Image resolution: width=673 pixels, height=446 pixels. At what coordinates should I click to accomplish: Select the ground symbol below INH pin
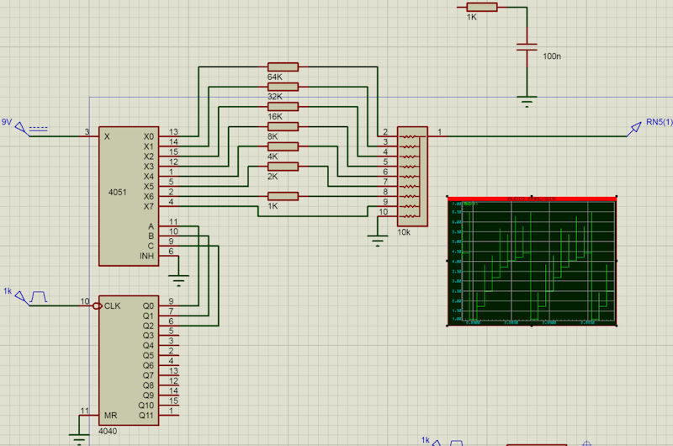[178, 280]
